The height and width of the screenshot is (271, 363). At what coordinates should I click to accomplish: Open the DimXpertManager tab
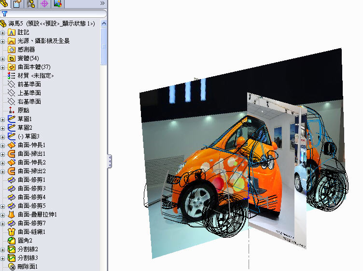44,3
